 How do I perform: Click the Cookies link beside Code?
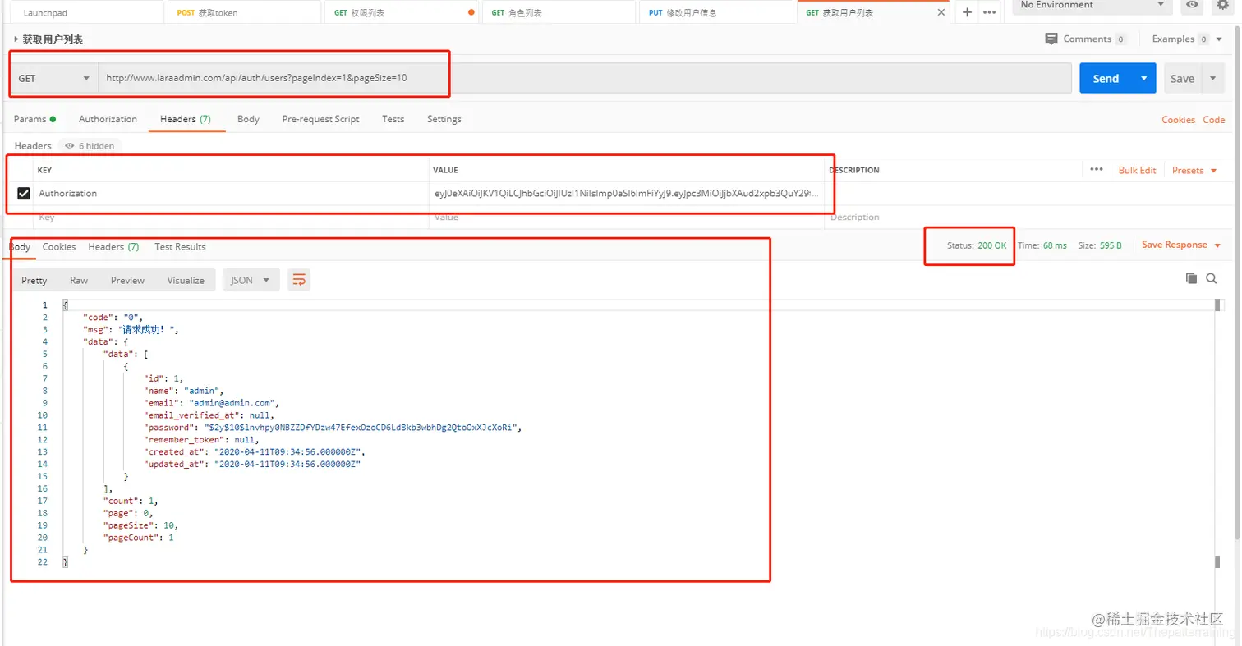pyautogui.click(x=1178, y=120)
